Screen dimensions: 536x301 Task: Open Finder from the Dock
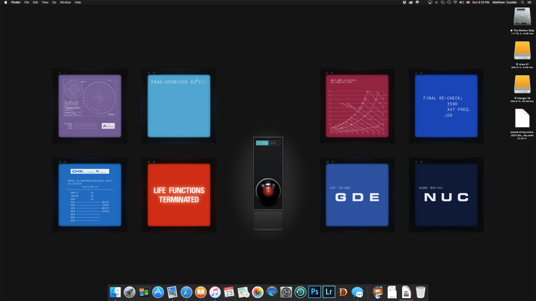[115, 292]
